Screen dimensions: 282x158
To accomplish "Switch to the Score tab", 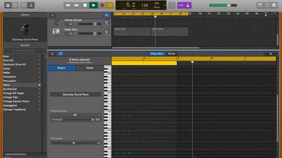I will point(171,54).
